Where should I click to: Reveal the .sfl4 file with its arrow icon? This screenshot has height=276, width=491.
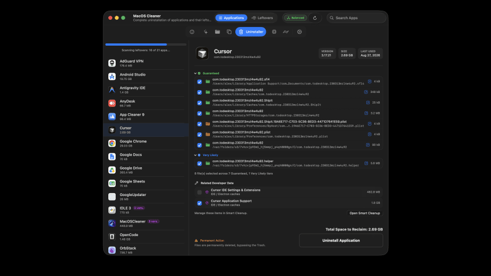[x=370, y=81]
